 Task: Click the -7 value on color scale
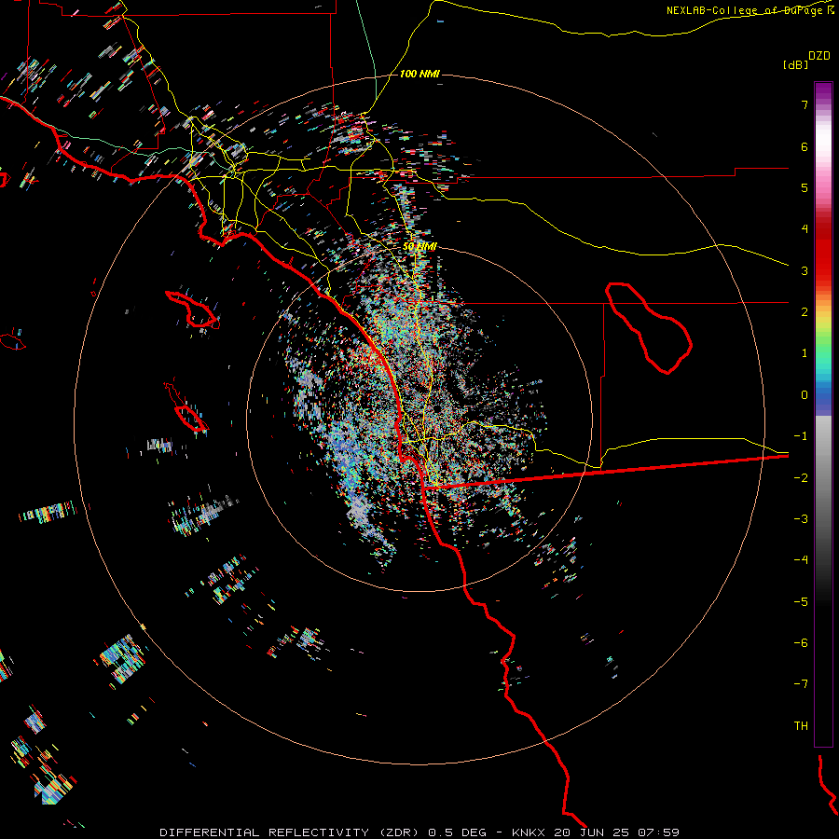coord(801,684)
